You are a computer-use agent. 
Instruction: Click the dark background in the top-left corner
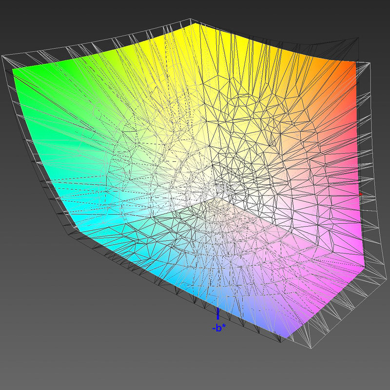[19, 15]
